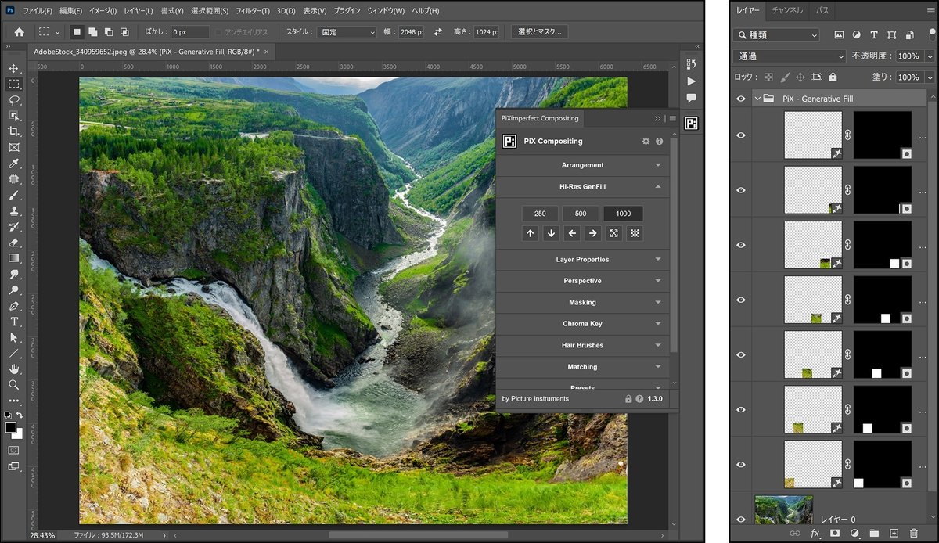
Task: Switch to the パス tab
Action: 822,10
